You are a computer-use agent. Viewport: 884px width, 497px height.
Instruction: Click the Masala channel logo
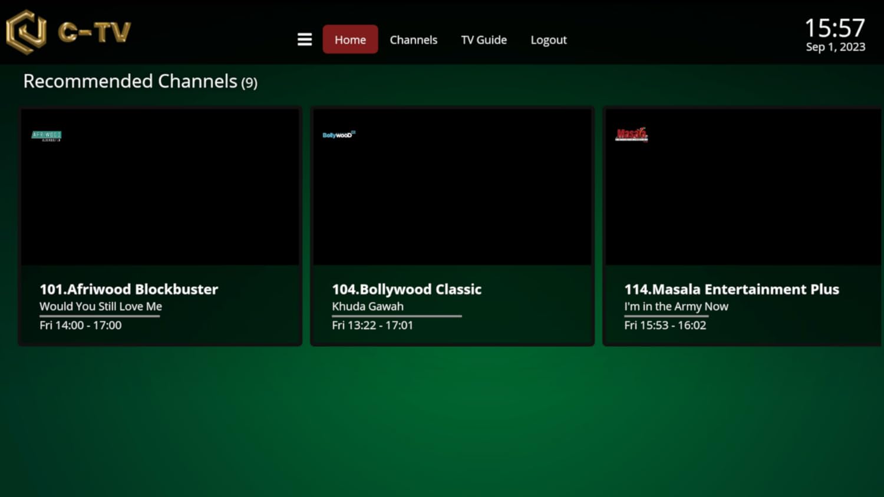pos(631,135)
